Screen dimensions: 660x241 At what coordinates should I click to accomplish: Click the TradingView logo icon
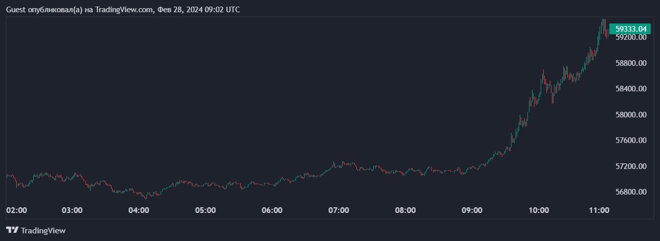point(13,230)
